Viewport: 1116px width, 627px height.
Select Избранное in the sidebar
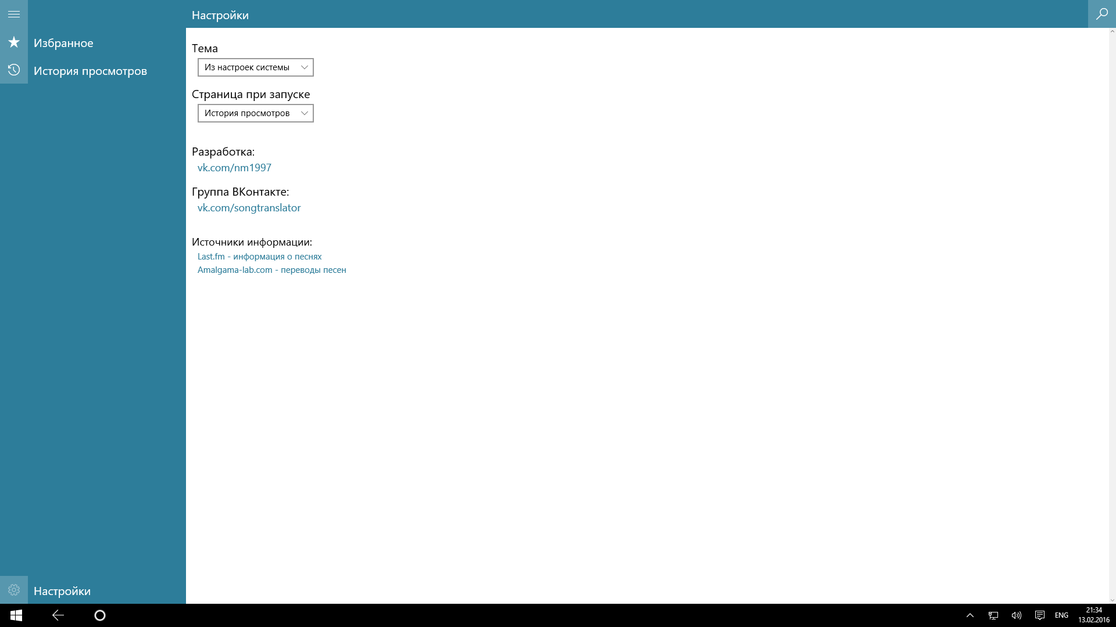click(63, 43)
